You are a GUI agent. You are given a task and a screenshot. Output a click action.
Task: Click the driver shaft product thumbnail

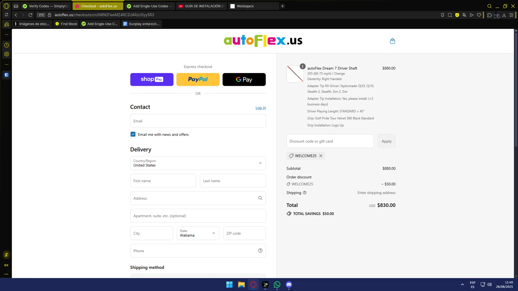coord(295,74)
